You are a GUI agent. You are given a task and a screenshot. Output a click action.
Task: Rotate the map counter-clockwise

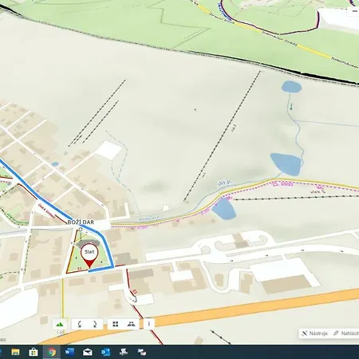pyautogui.click(x=80, y=324)
